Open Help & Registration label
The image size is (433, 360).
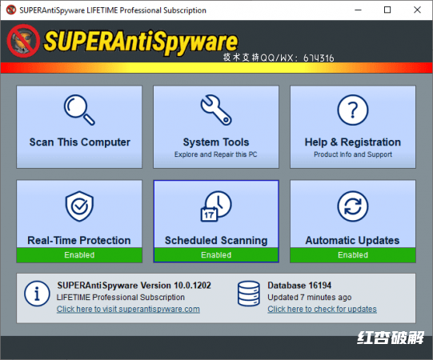[353, 142]
